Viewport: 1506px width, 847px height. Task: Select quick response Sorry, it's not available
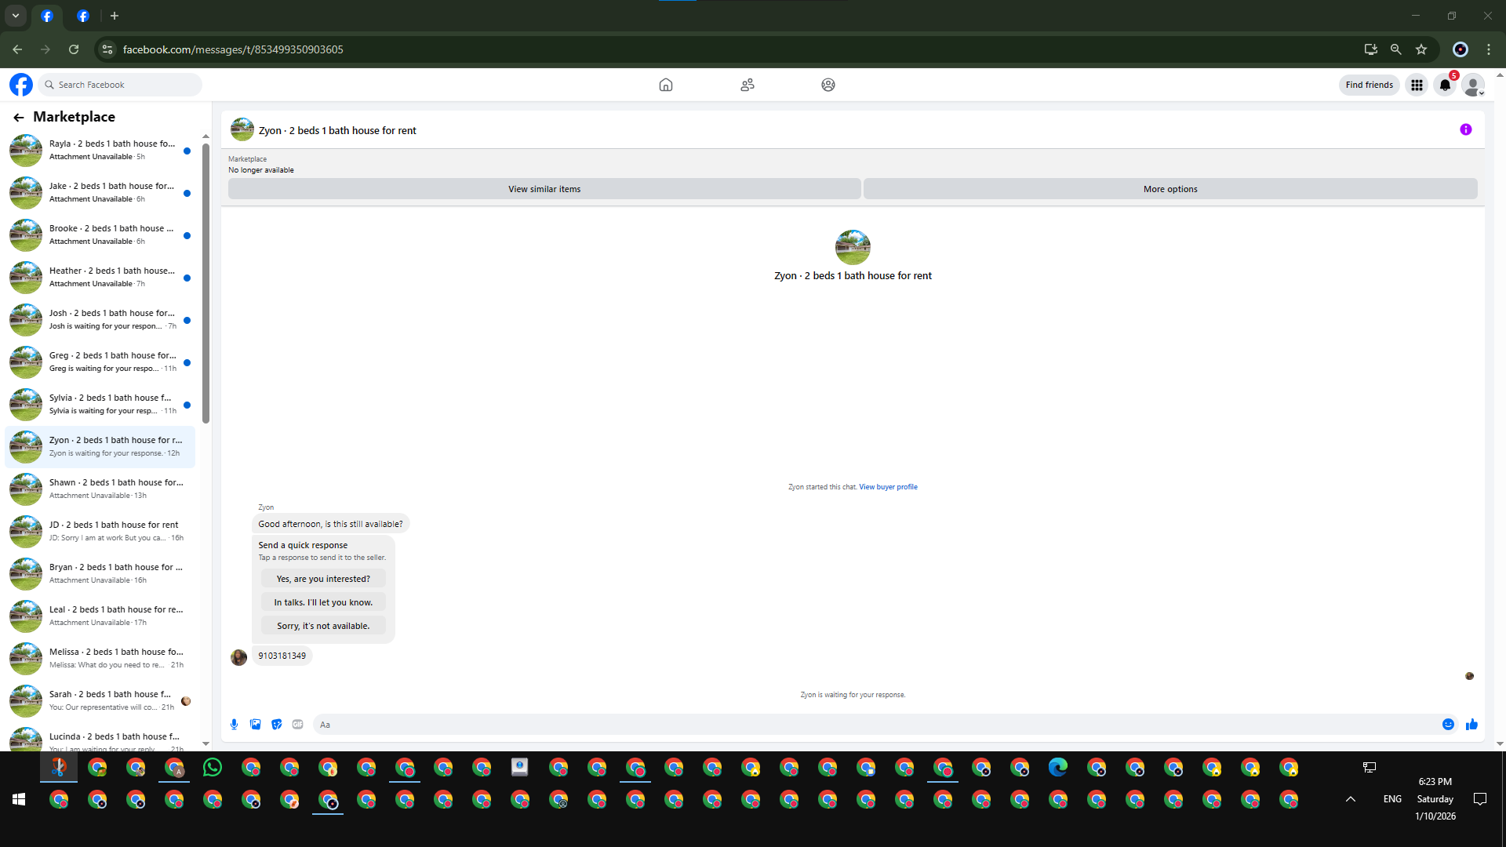click(323, 626)
